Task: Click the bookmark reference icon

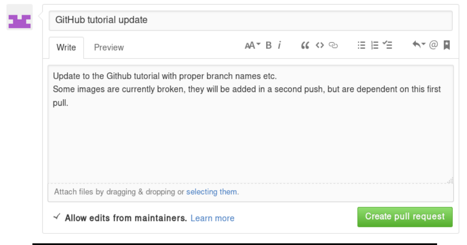Action: coord(447,45)
